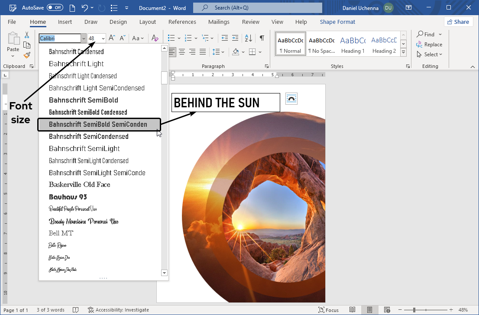The width and height of the screenshot is (479, 315).
Task: Click the zoom slider in status bar
Action: point(414,310)
